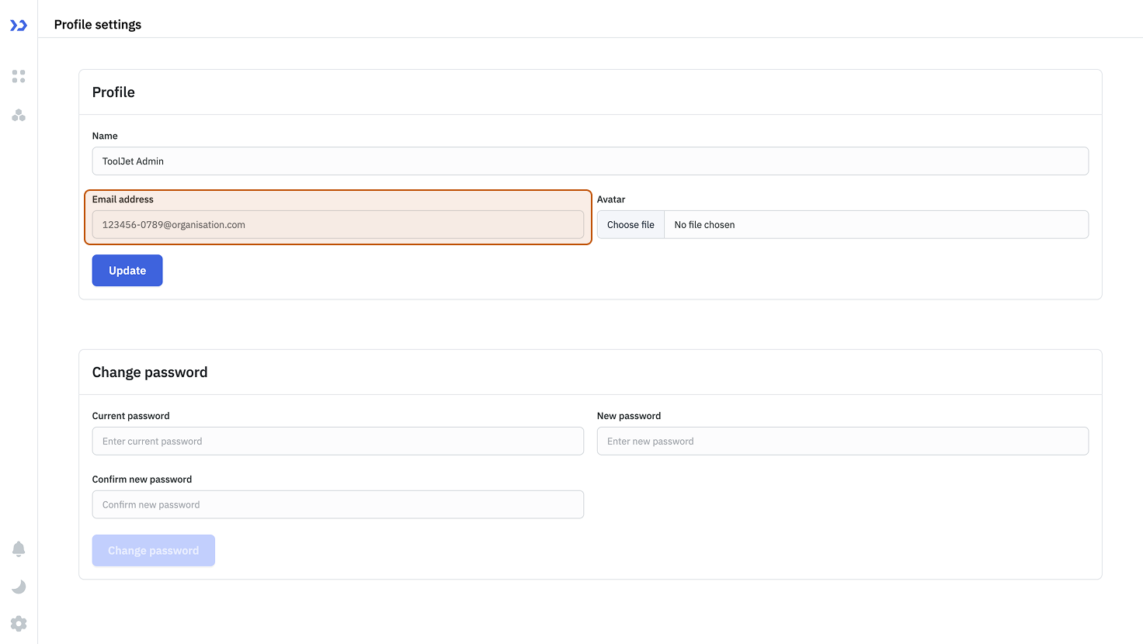Focus the Current password input
1143x644 pixels.
(338, 441)
